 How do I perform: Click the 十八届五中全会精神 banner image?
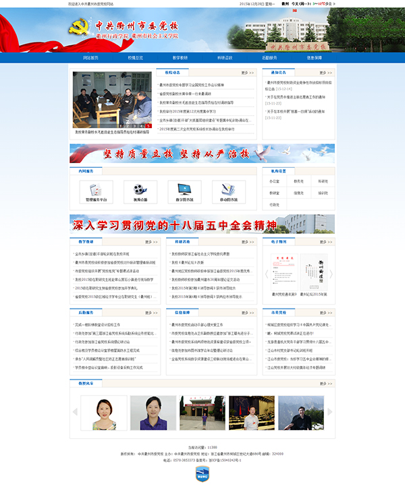[202, 224]
